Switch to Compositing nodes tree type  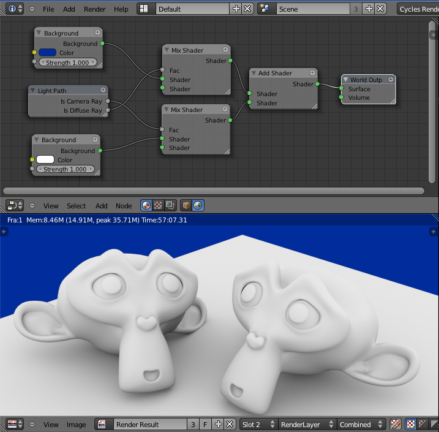(x=170, y=205)
